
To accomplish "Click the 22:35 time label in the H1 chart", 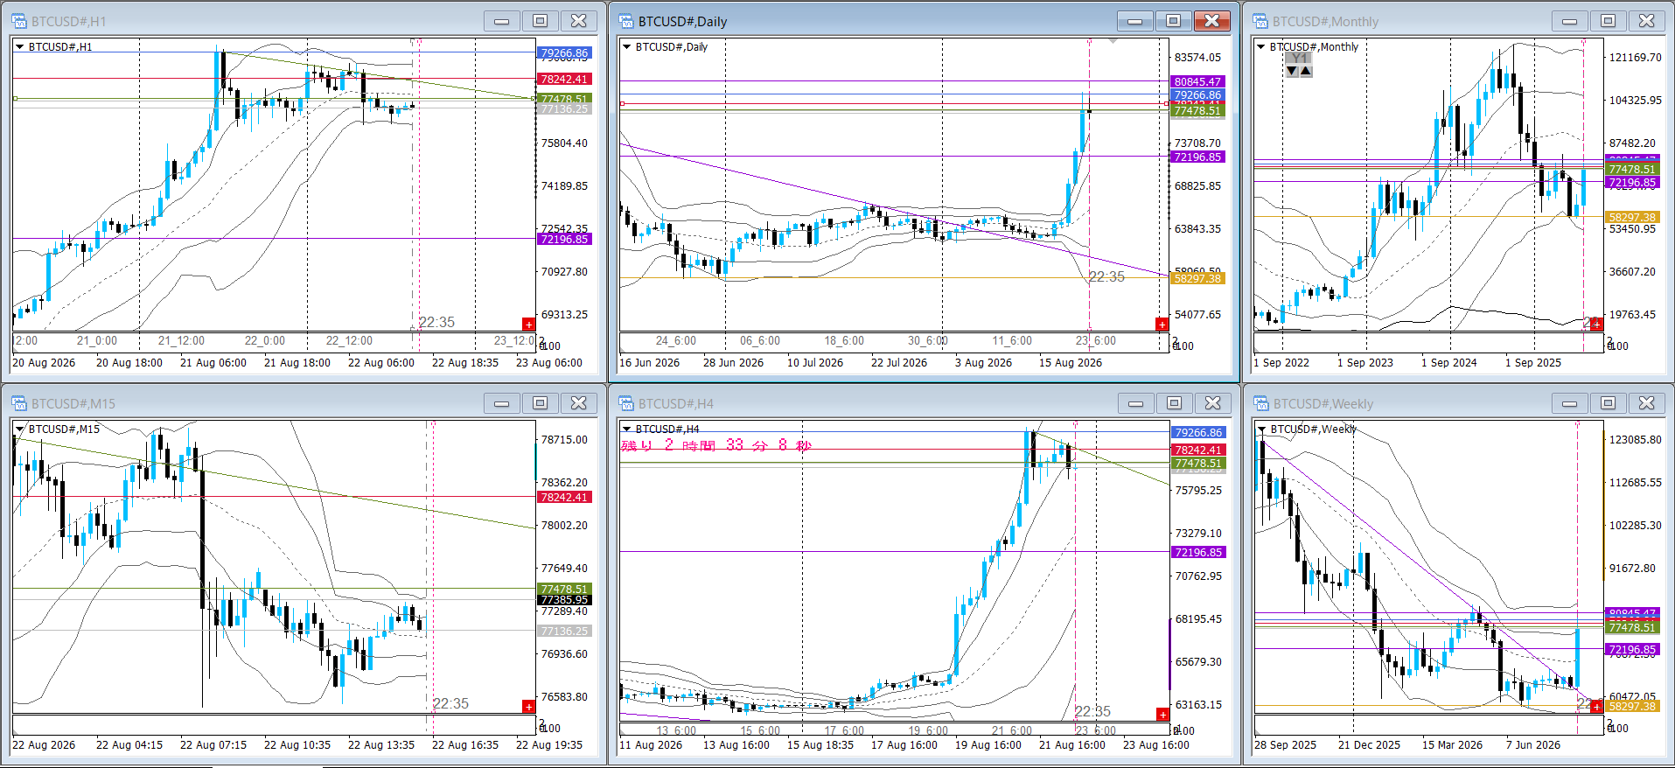I will tap(436, 322).
